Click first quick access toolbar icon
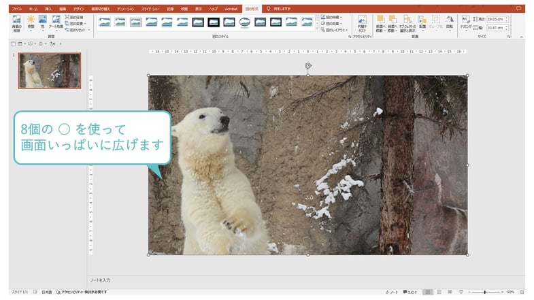This screenshot has height=300, width=534. click(x=14, y=44)
